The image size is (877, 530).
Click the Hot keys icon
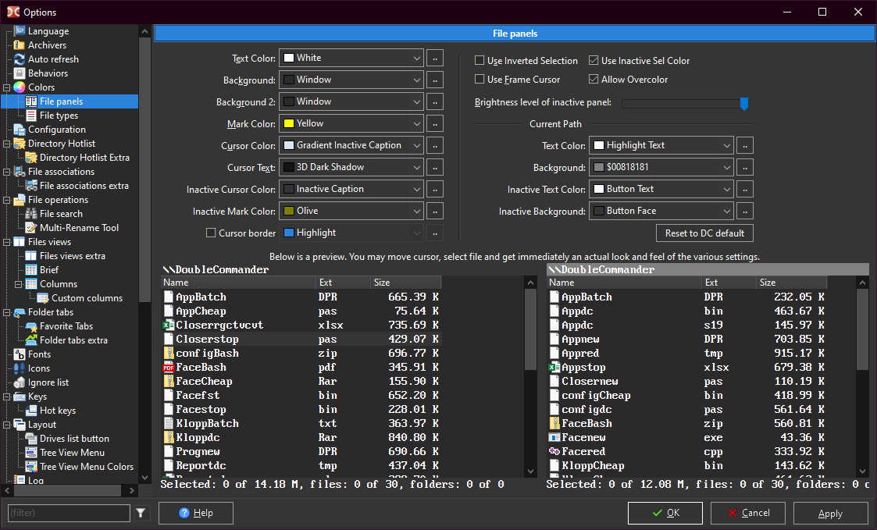pyautogui.click(x=31, y=411)
